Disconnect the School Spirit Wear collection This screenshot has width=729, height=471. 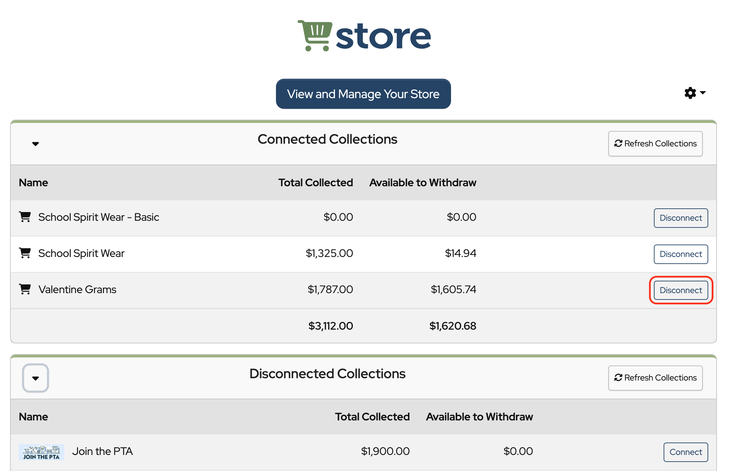(x=680, y=254)
